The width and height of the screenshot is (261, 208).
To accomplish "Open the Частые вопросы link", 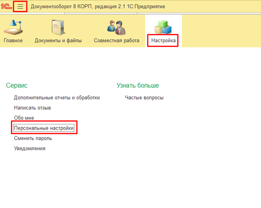I will 144,98.
